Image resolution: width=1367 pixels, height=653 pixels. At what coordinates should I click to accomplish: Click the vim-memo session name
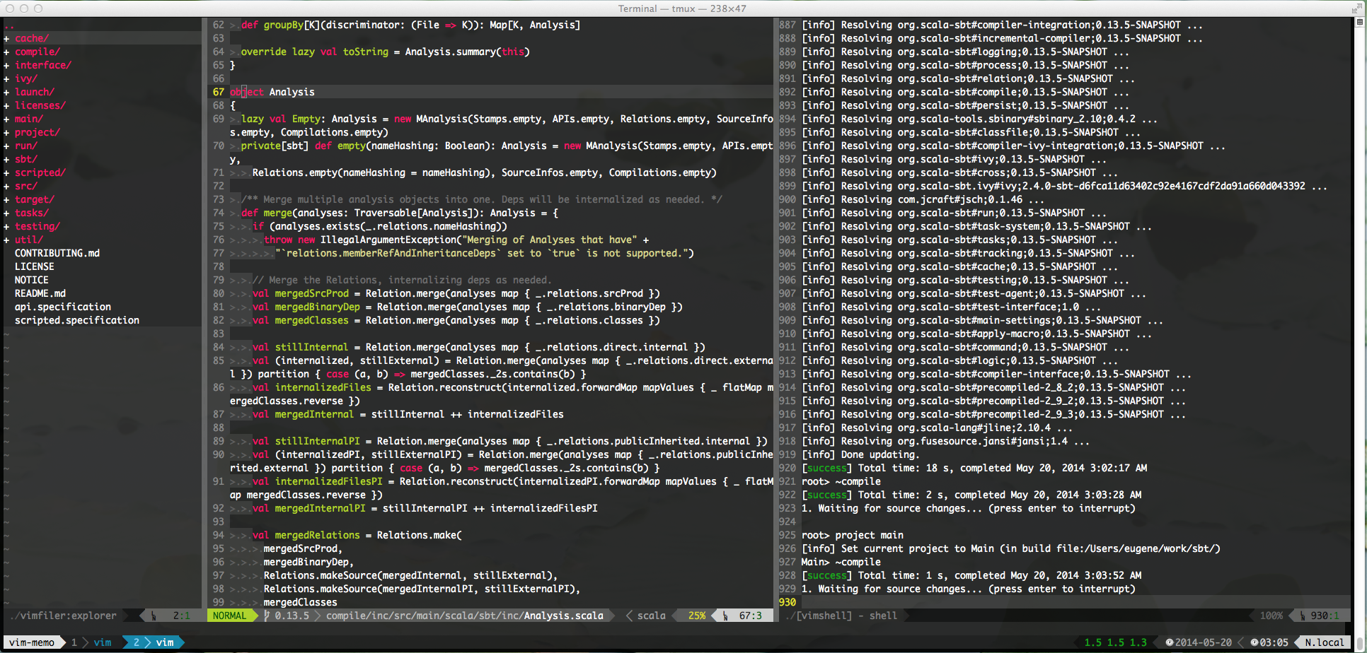(31, 642)
